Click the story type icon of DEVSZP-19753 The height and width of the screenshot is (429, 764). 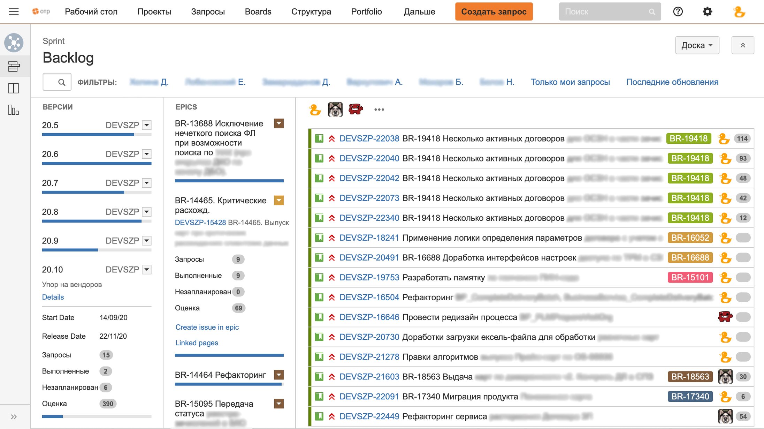(x=319, y=277)
